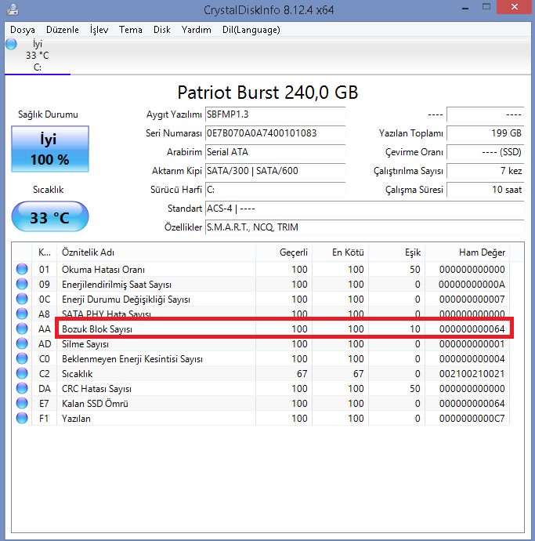Click status orb for E7 Kalan SSD Ömrü
Screen dimensions: 535x541
click(22, 403)
